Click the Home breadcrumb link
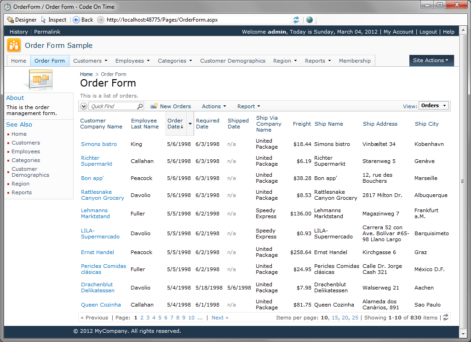This screenshot has width=471, height=342. [x=86, y=74]
